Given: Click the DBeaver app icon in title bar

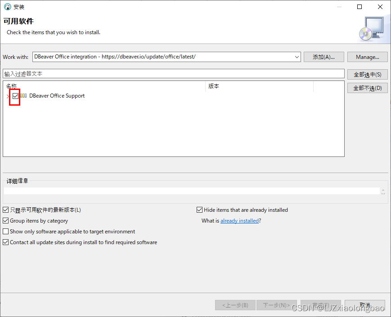Looking at the screenshot, I should point(8,7).
